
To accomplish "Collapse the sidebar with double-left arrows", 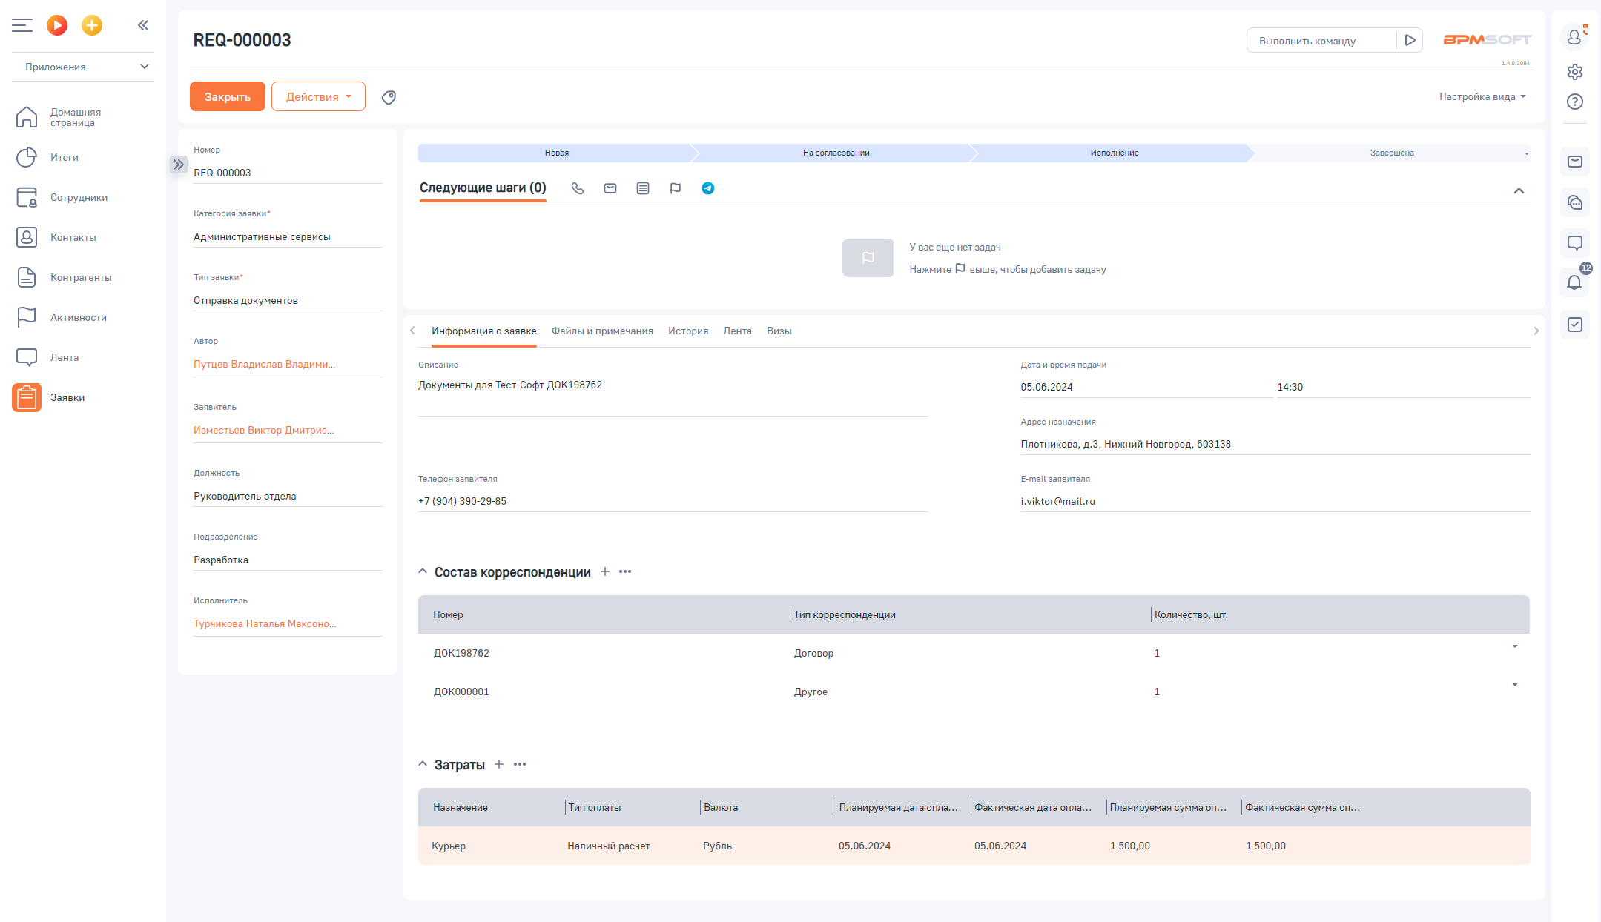I will pyautogui.click(x=143, y=25).
